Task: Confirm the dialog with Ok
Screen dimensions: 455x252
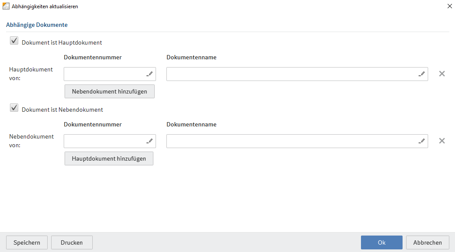Action: pos(381,242)
